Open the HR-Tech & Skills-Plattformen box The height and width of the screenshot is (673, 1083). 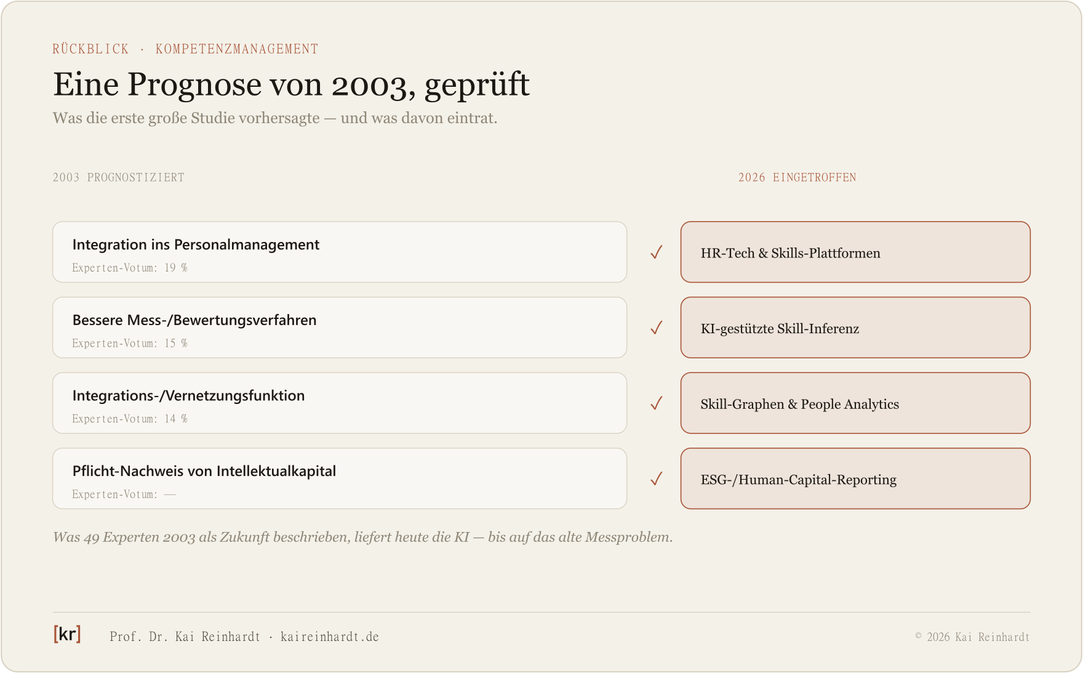click(855, 252)
